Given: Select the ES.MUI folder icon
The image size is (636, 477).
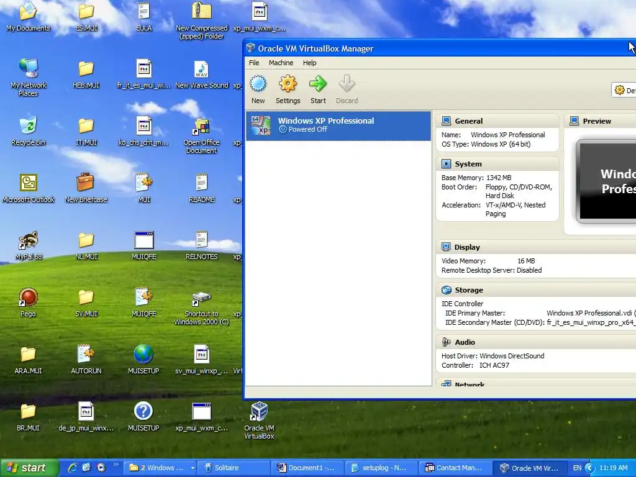Looking at the screenshot, I should coord(86,16).
